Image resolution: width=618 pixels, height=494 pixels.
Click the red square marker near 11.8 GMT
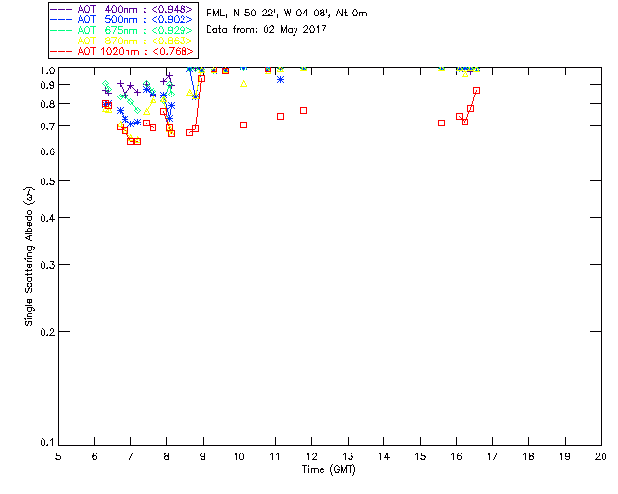click(x=303, y=111)
